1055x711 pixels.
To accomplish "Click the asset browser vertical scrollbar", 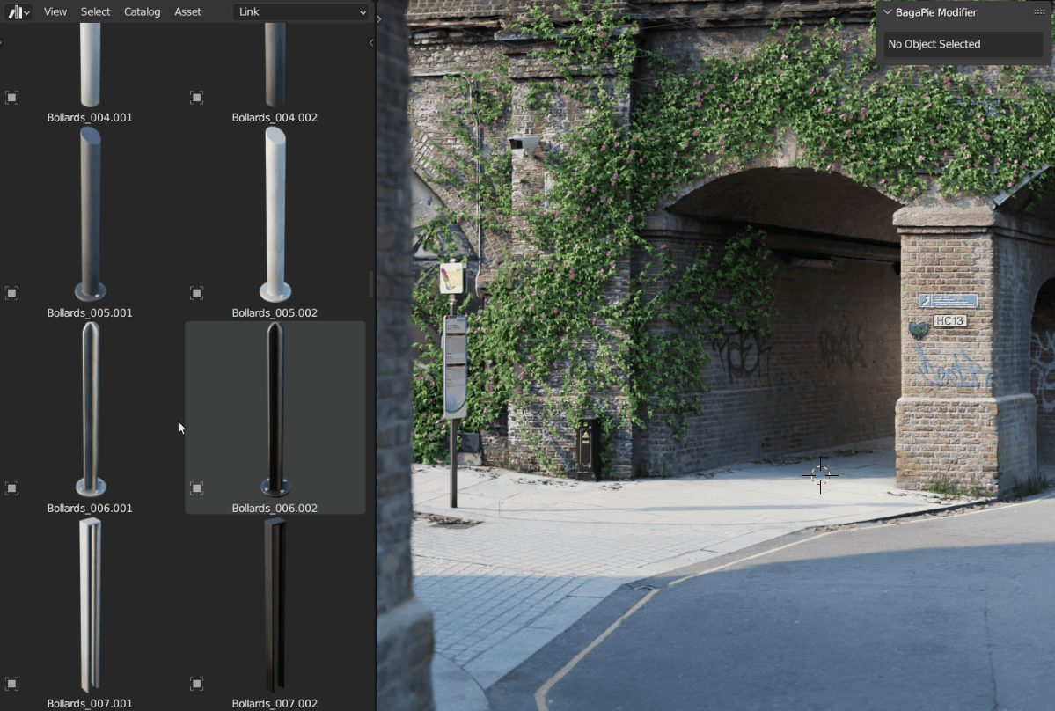I will 370,283.
